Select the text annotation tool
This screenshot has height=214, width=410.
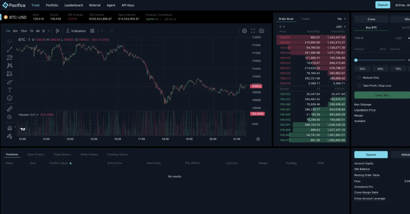[x=10, y=90]
